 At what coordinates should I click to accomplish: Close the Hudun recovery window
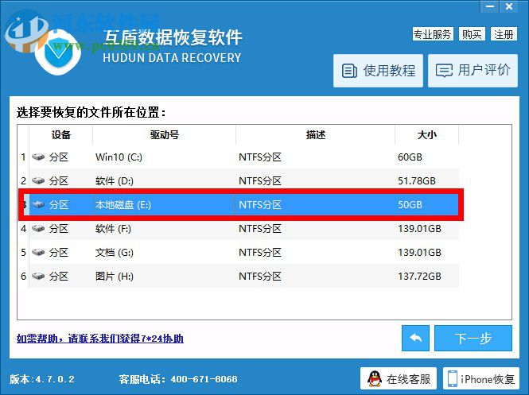[509, 6]
